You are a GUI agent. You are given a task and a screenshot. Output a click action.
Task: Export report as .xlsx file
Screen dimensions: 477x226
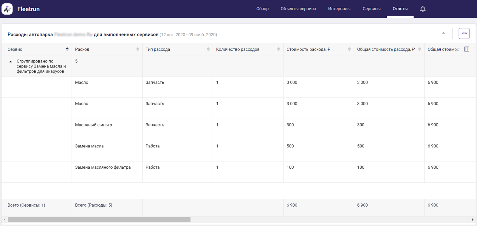point(464,33)
